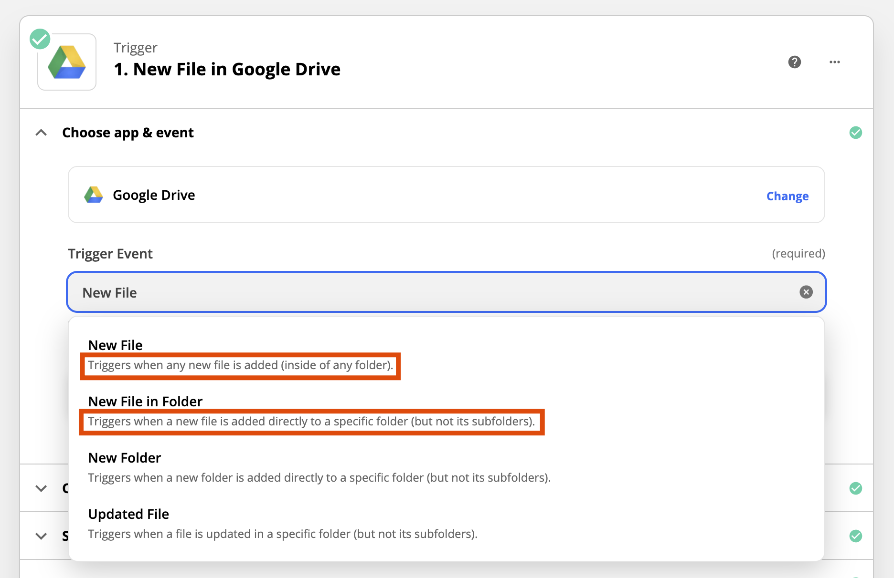
Task: Click the Google Drive trigger app icon
Action: click(x=67, y=62)
